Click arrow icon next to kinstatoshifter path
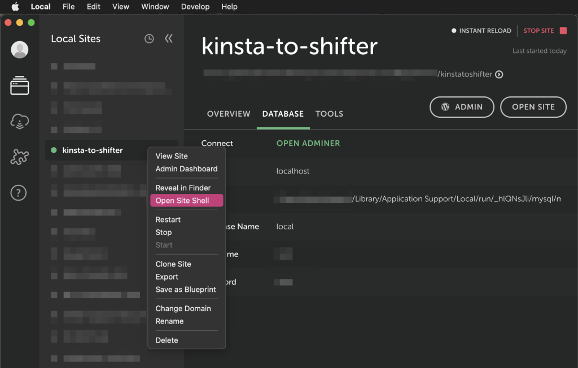This screenshot has height=368, width=578. (x=499, y=74)
